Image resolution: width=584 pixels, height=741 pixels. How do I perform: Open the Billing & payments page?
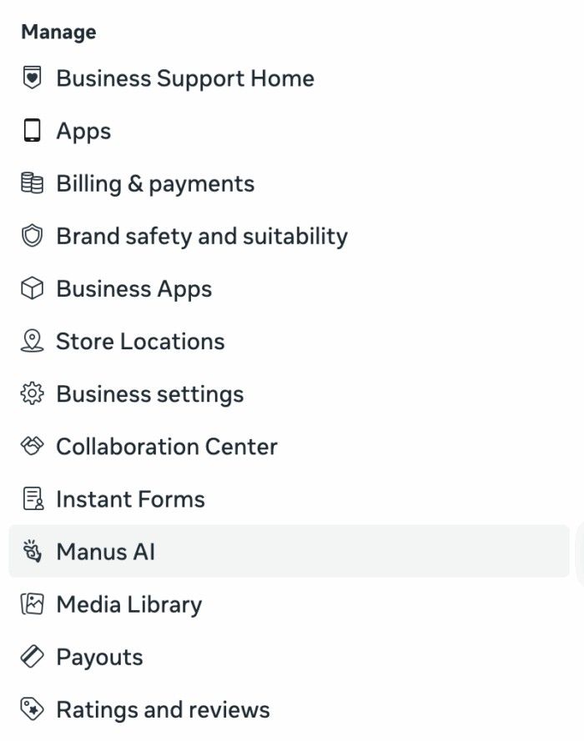(x=155, y=183)
